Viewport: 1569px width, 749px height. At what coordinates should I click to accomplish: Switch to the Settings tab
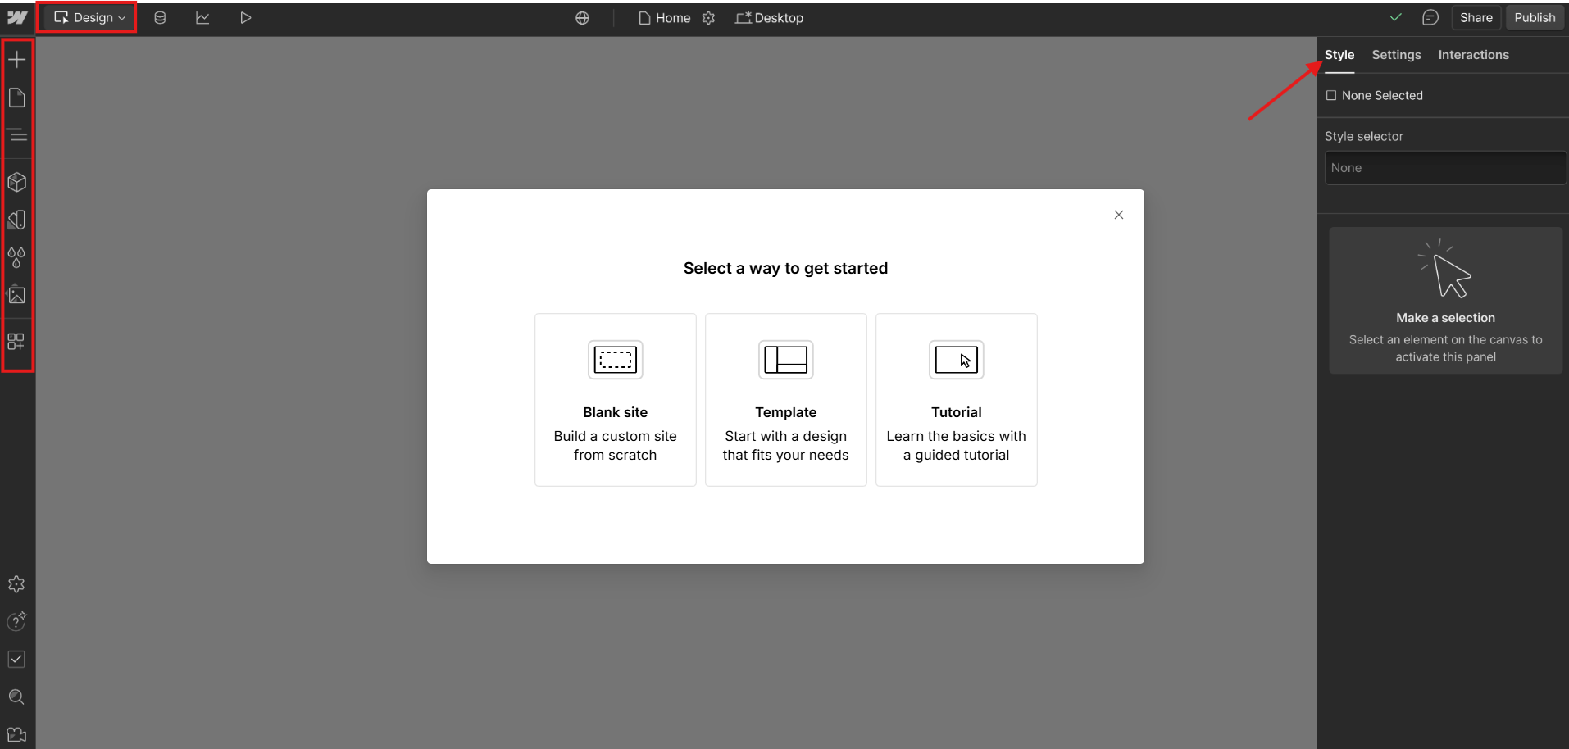[x=1396, y=55]
